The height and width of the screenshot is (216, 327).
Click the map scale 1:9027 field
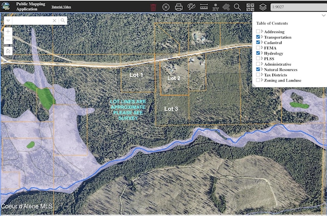(x=298, y=7)
